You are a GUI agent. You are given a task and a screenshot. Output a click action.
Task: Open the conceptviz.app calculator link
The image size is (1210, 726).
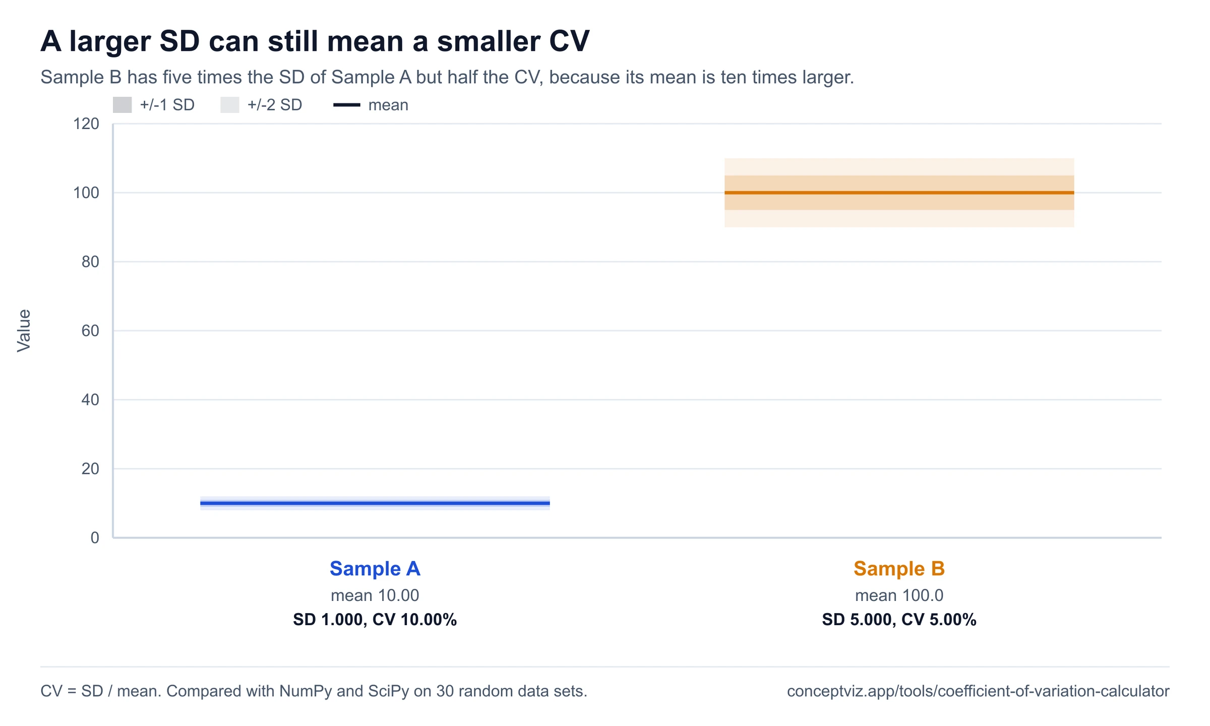click(x=978, y=691)
